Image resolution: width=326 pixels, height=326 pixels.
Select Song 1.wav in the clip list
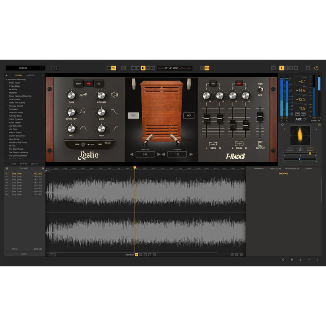pyautogui.click(x=24, y=174)
